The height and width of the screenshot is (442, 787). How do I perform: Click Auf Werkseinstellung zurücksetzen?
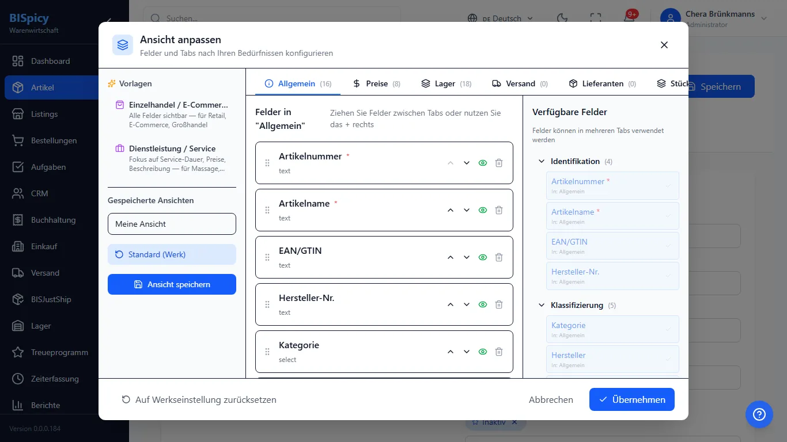tap(199, 399)
